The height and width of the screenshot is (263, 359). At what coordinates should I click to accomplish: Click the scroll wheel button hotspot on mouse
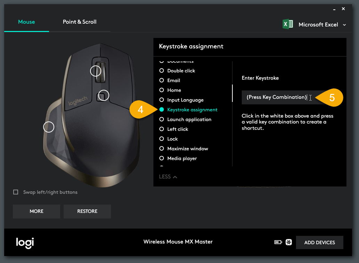[96, 71]
